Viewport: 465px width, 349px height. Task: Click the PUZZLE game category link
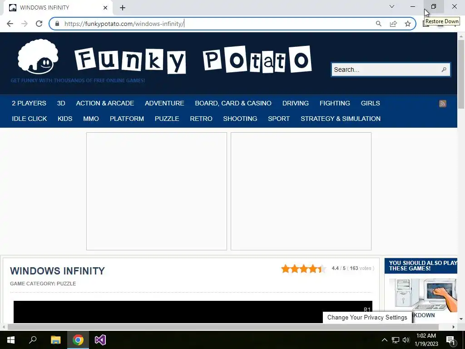coord(66,284)
